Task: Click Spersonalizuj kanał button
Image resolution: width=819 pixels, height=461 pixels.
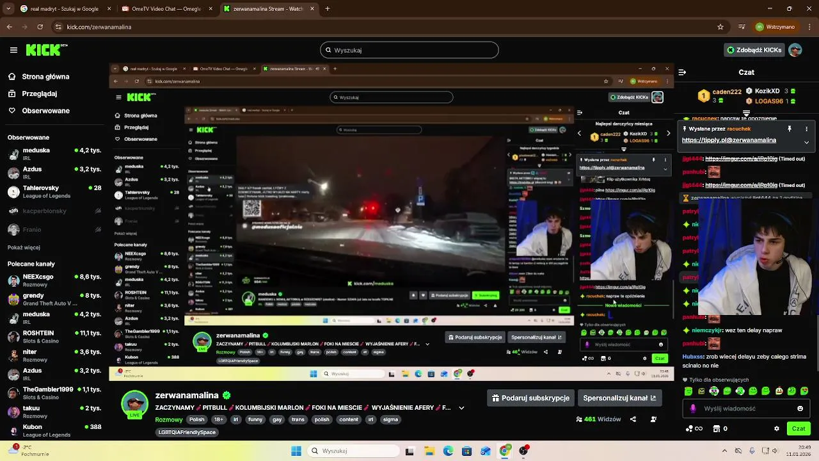Action: (x=619, y=398)
